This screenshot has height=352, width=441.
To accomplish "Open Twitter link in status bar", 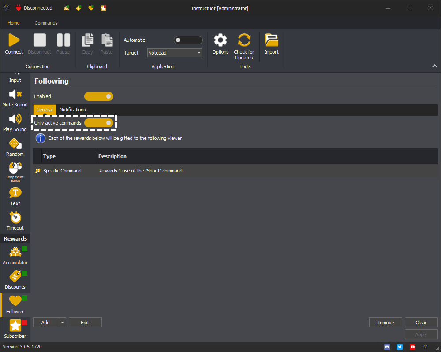I will [x=400, y=347].
